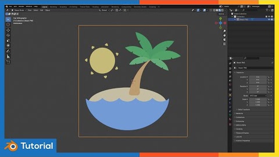The height and width of the screenshot is (157, 279).
Task: Open rotation Mode XYZ Euler dropdown
Action: (258, 96)
